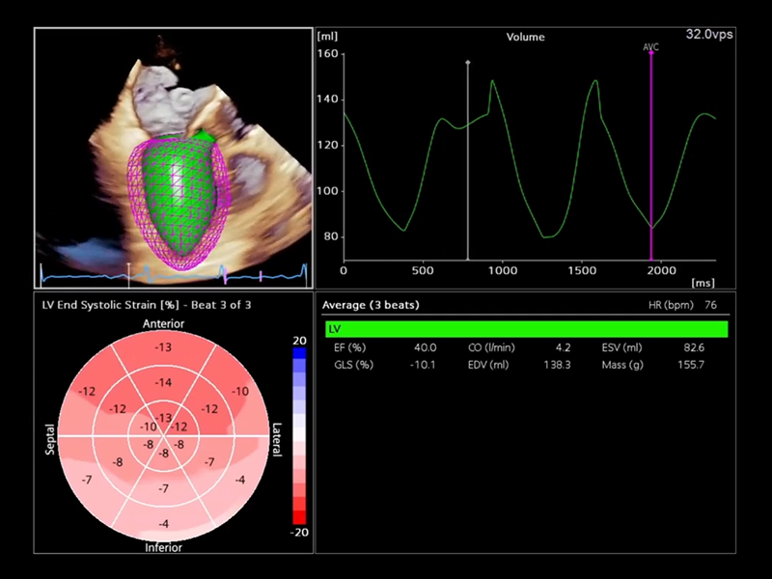Click the green LV header bar
Image resolution: width=772 pixels, height=579 pixels.
526,329
